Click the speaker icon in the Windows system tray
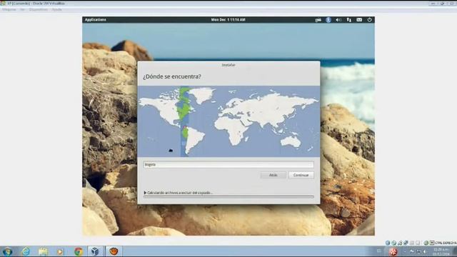Image resolution: width=457 pixels, height=257 pixels. (426, 251)
